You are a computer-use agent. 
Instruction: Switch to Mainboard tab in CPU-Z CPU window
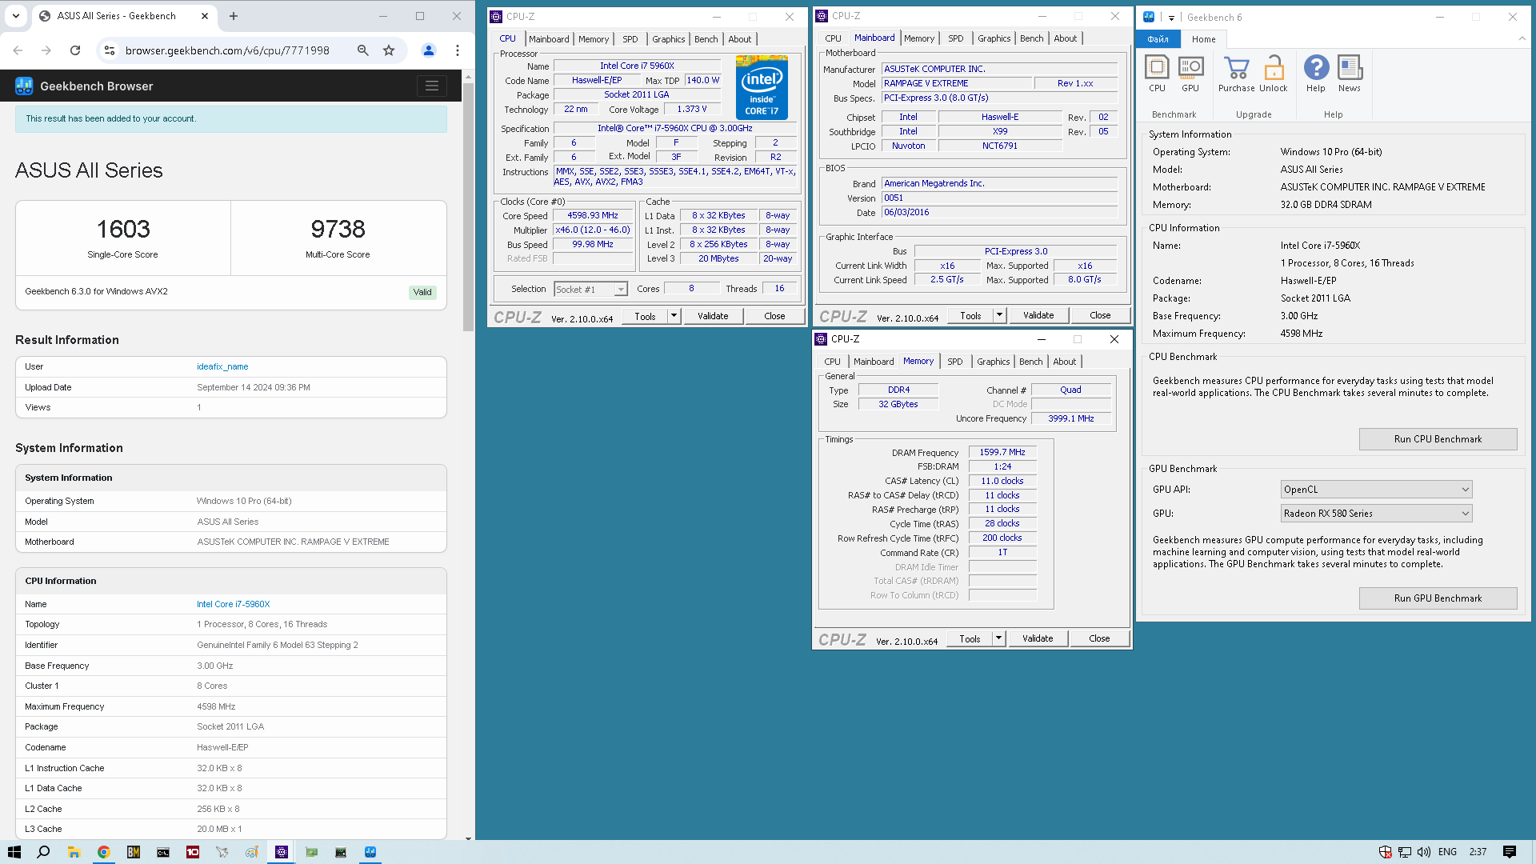click(549, 39)
